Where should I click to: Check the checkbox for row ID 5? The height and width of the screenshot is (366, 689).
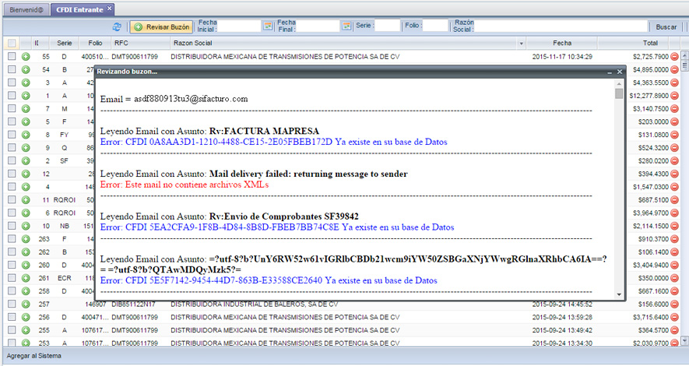click(x=12, y=121)
